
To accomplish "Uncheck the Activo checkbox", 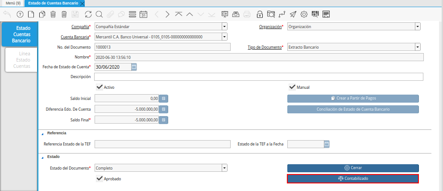I will click(100, 87).
